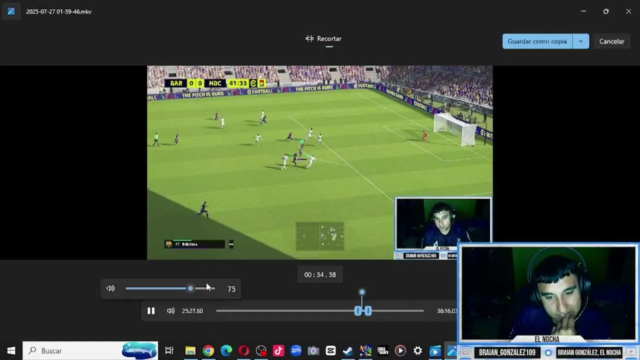Viewport: 640px width, 360px height.
Task: Click the Cancelar button
Action: click(x=611, y=41)
